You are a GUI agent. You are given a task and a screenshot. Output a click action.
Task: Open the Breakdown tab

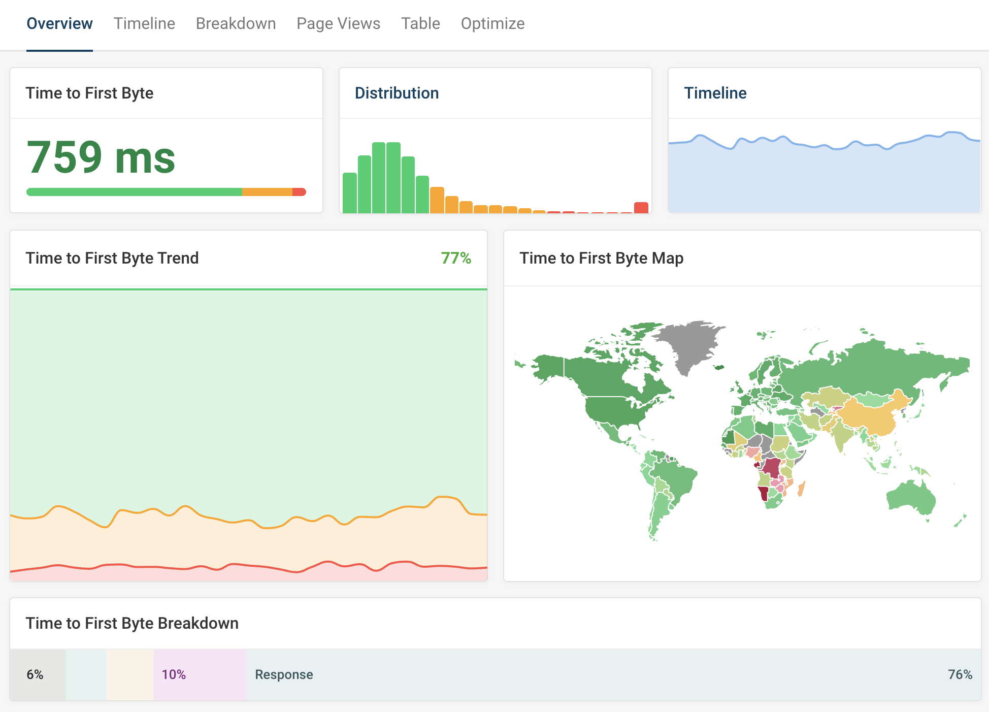[236, 23]
